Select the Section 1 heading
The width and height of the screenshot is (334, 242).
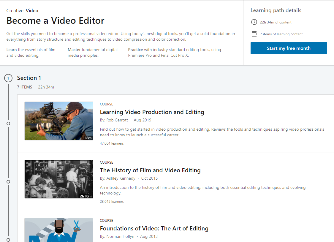point(29,78)
